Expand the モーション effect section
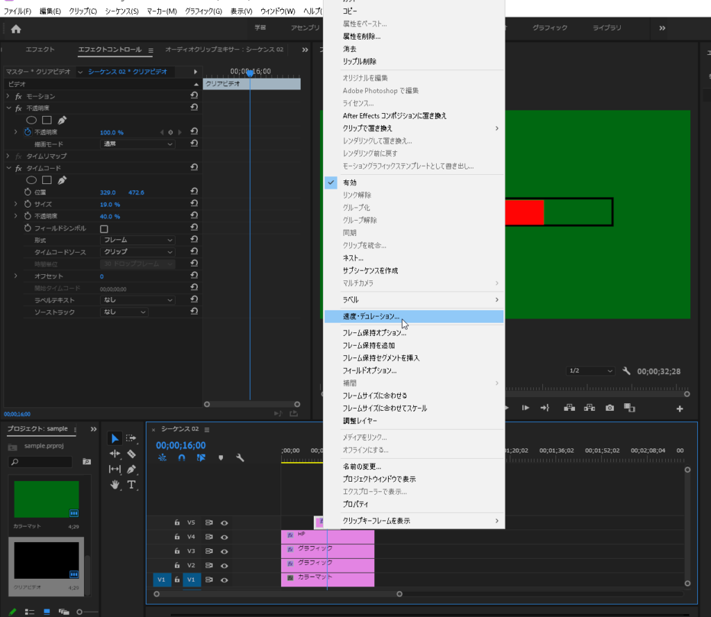The height and width of the screenshot is (617, 711). pyautogui.click(x=8, y=96)
